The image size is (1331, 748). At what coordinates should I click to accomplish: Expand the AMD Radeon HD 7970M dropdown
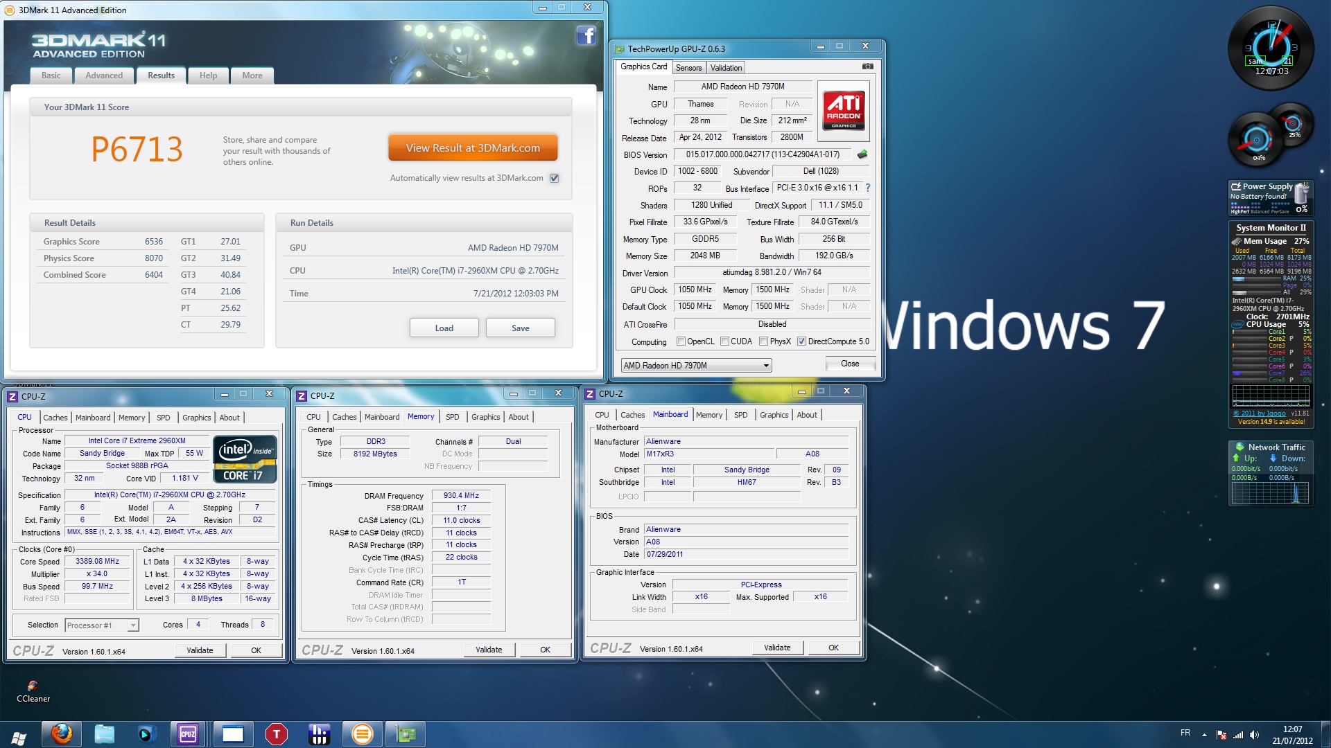[765, 366]
